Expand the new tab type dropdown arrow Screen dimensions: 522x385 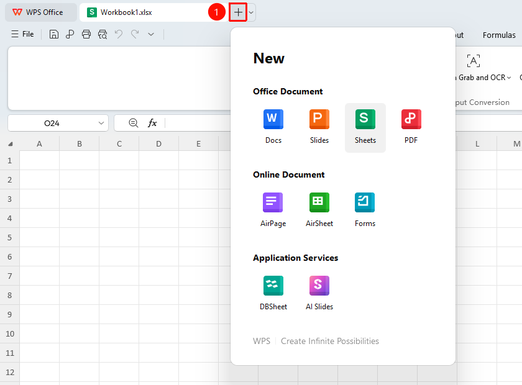click(251, 12)
